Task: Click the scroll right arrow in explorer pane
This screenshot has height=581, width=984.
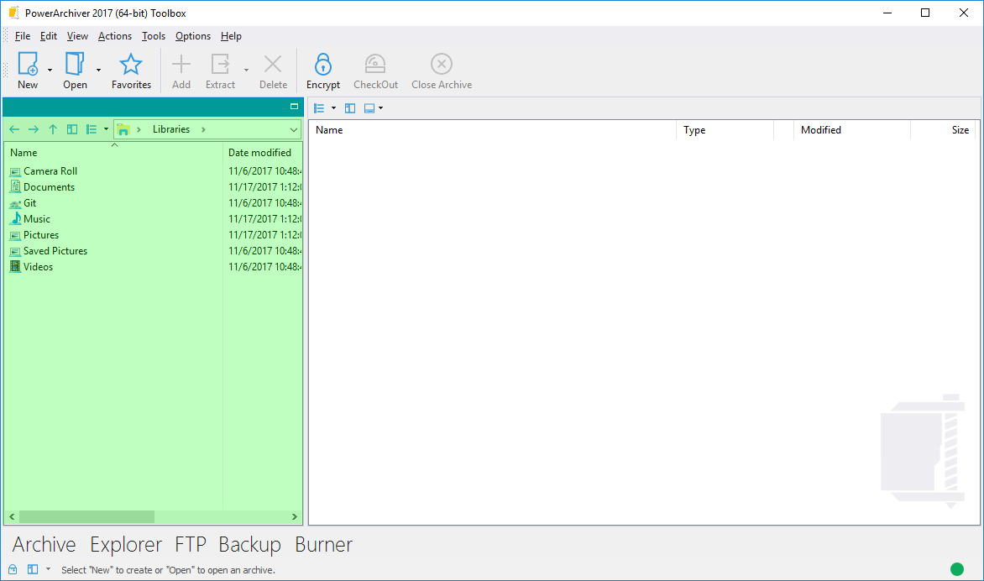Action: point(295,517)
